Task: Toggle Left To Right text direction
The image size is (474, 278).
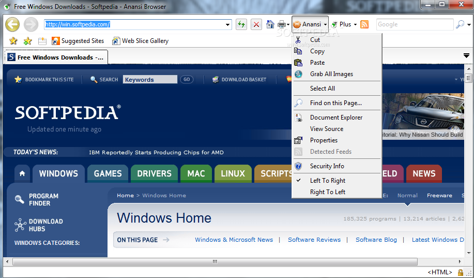Action: coord(337,181)
